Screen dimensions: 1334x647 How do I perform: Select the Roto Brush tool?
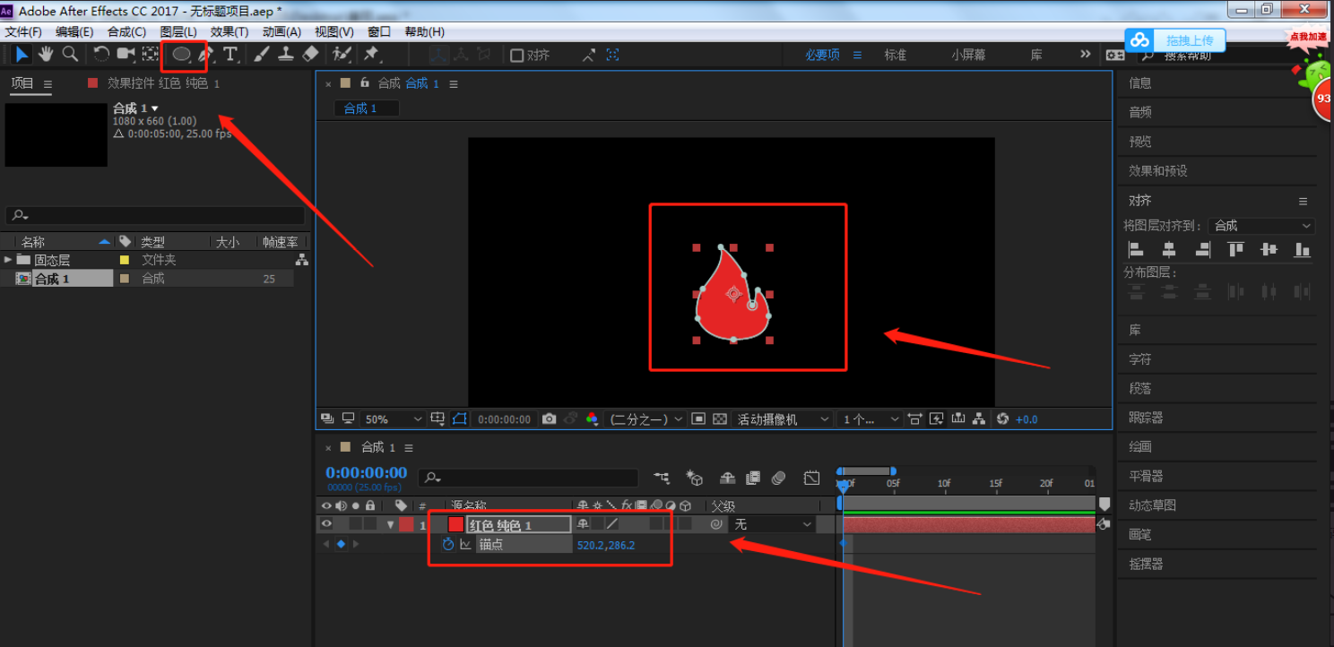342,55
